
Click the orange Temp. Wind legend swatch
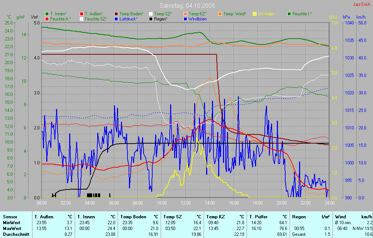[220, 14]
